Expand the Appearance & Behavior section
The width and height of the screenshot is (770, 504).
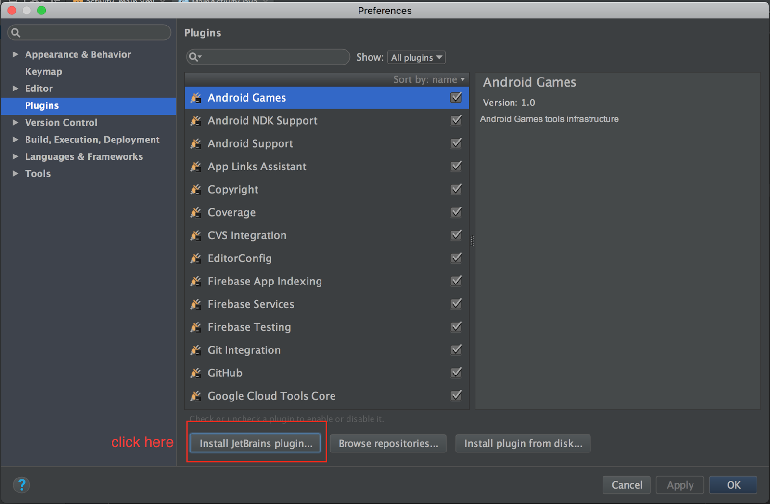(x=15, y=54)
